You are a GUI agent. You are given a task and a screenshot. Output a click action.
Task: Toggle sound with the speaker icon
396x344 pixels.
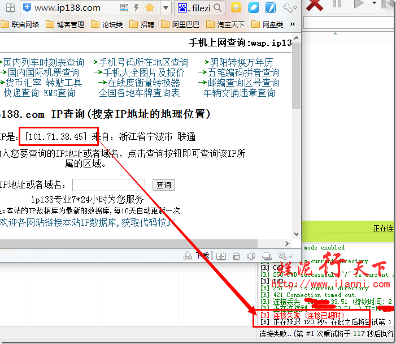point(251,256)
